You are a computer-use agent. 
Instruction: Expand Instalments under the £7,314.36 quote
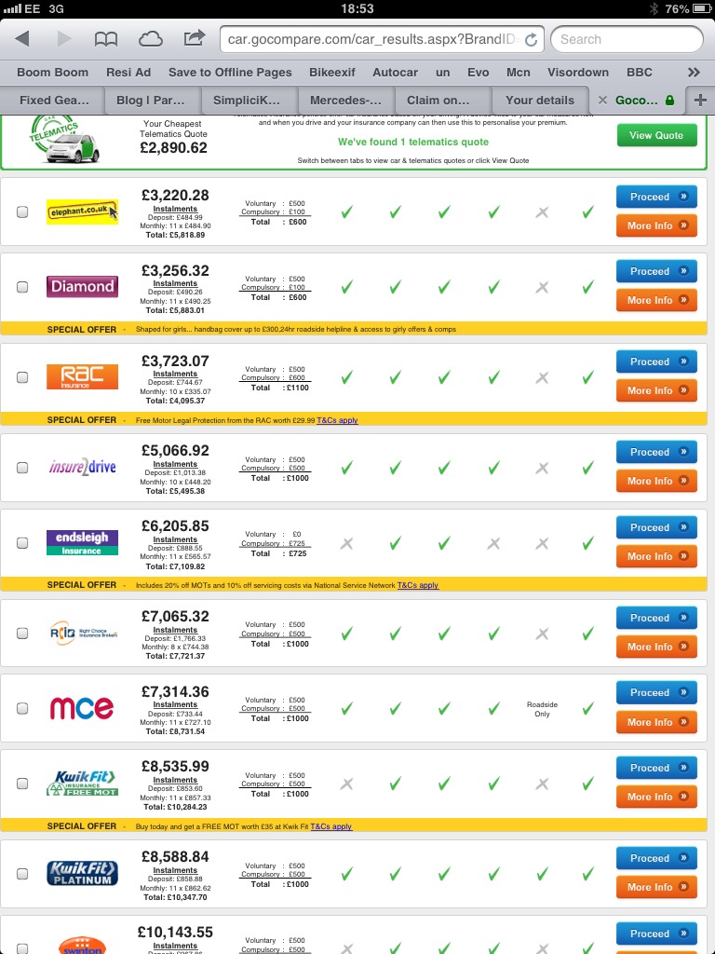point(175,705)
